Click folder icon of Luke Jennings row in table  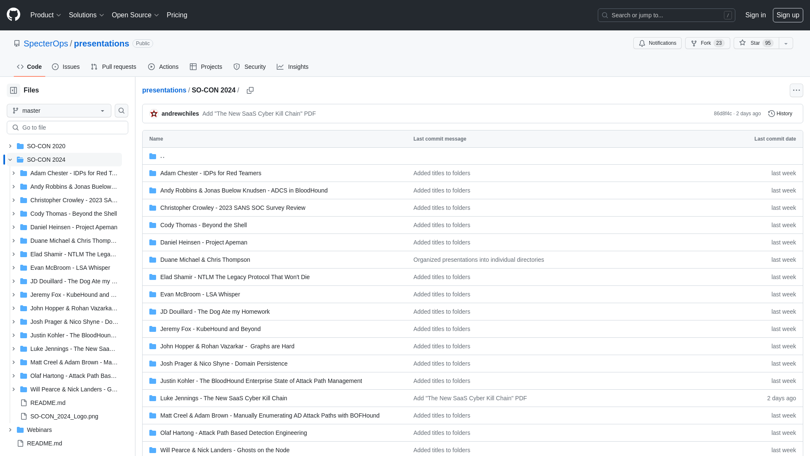(153, 398)
